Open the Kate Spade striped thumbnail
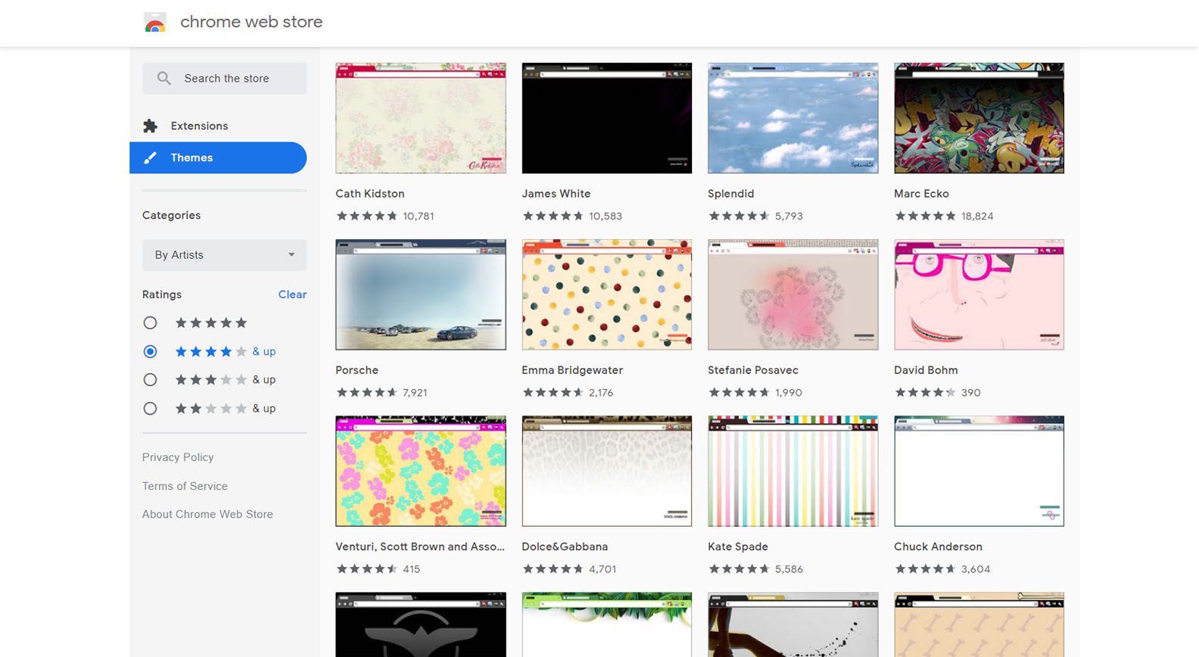1199x657 pixels. tap(793, 471)
